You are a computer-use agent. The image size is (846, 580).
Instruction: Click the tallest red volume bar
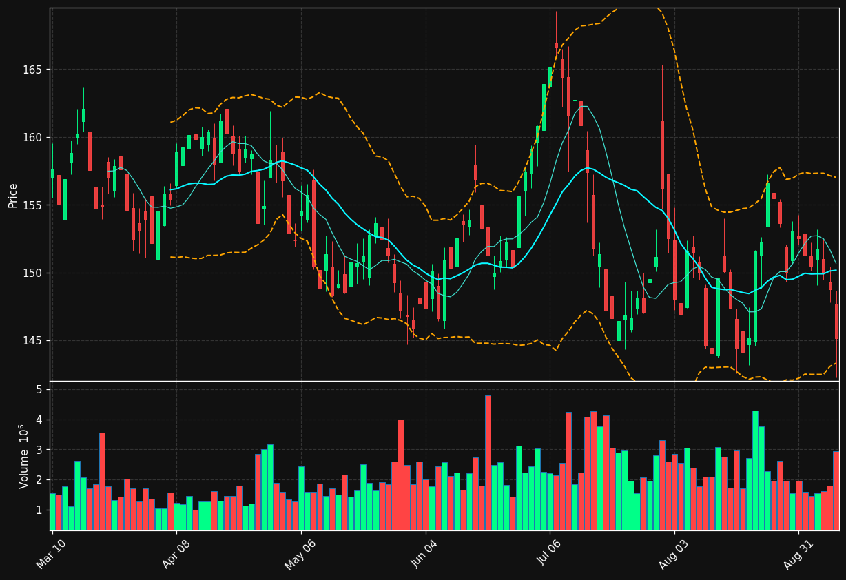click(x=488, y=463)
